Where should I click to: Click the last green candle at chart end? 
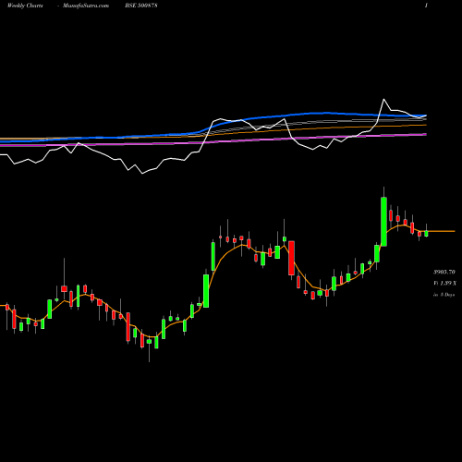point(426,234)
